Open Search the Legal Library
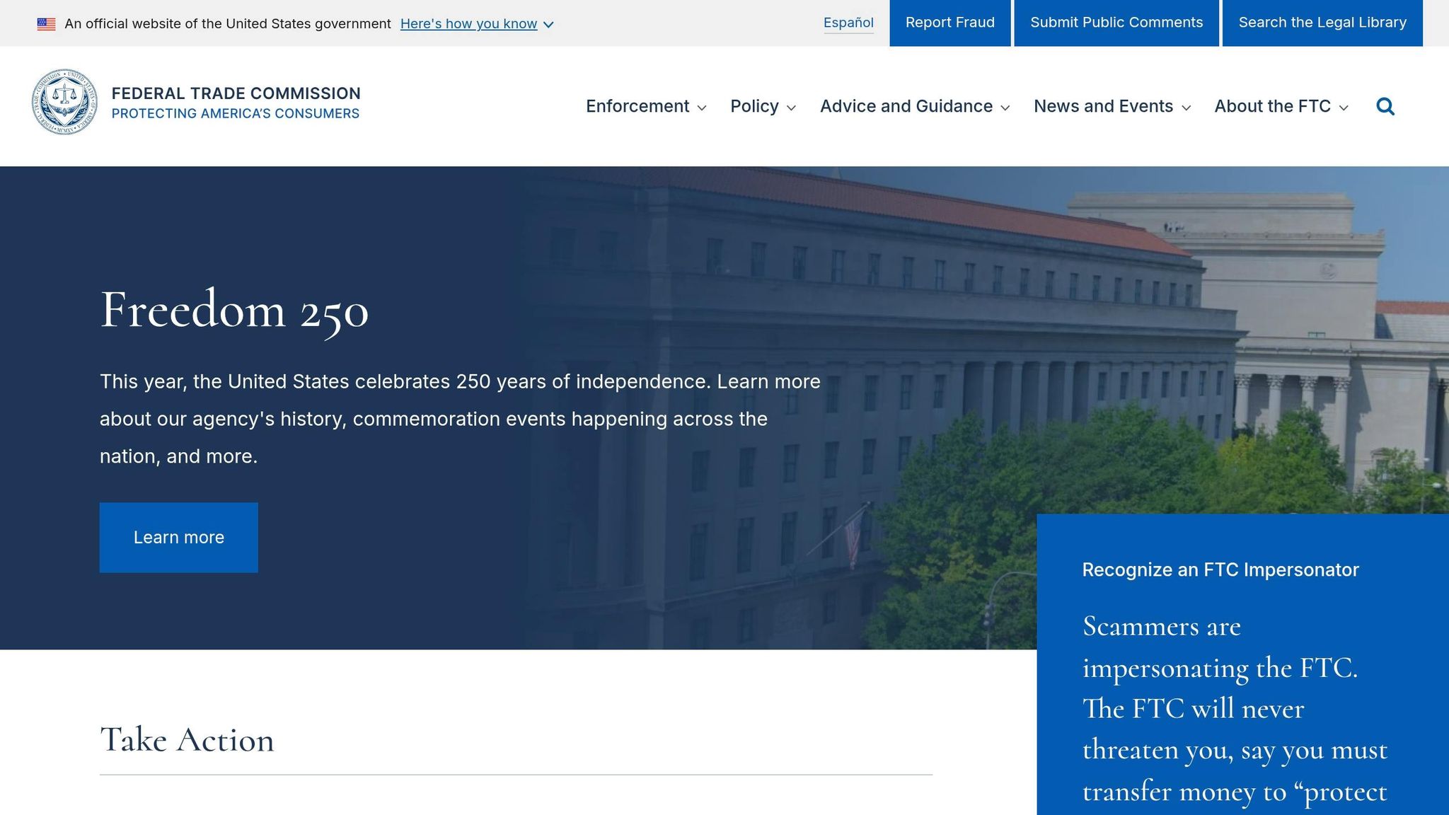The width and height of the screenshot is (1449, 815). [1322, 23]
